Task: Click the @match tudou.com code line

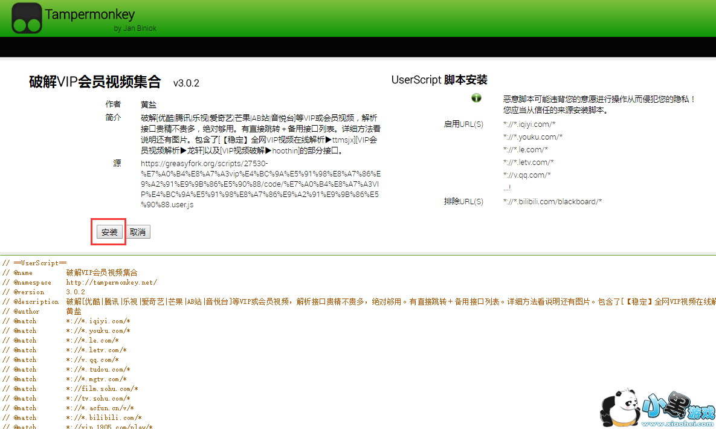Action: 66,369
